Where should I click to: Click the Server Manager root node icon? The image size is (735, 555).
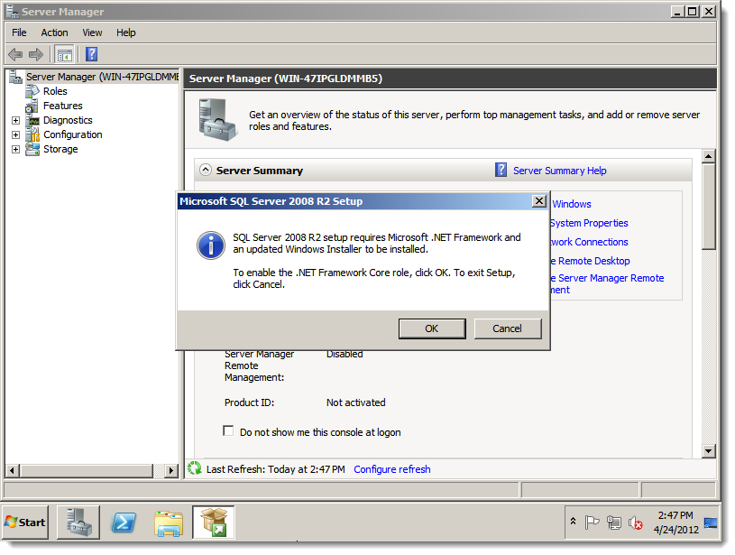point(16,77)
